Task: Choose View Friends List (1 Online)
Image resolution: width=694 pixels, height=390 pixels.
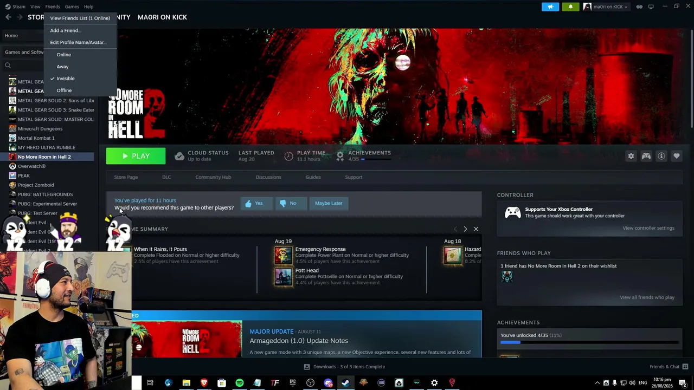Action: (80, 18)
